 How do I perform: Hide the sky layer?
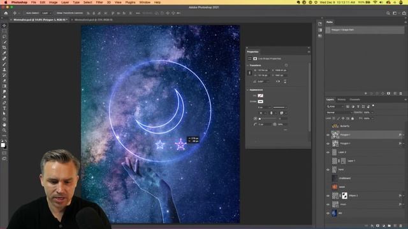click(x=328, y=214)
